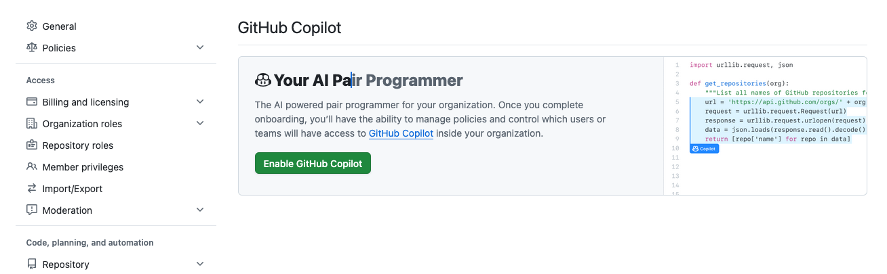Click the Import/Export arrows icon
The image size is (887, 274).
32,189
